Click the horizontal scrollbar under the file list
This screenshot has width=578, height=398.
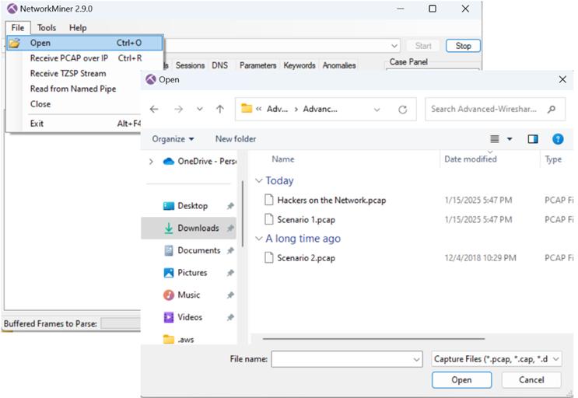click(x=373, y=339)
